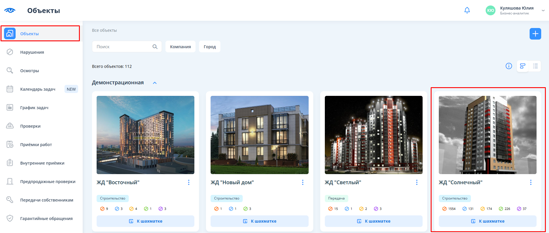Switch to list view
This screenshot has width=549, height=233.
point(535,66)
